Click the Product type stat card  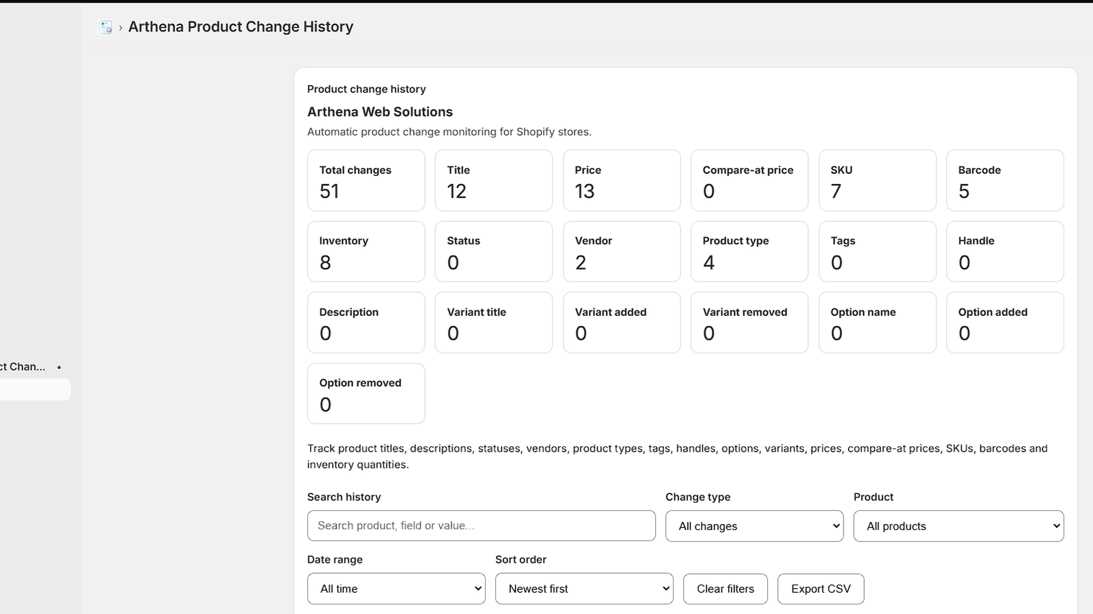(x=749, y=252)
